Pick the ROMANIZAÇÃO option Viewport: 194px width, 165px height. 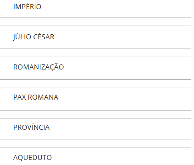tap(95, 68)
